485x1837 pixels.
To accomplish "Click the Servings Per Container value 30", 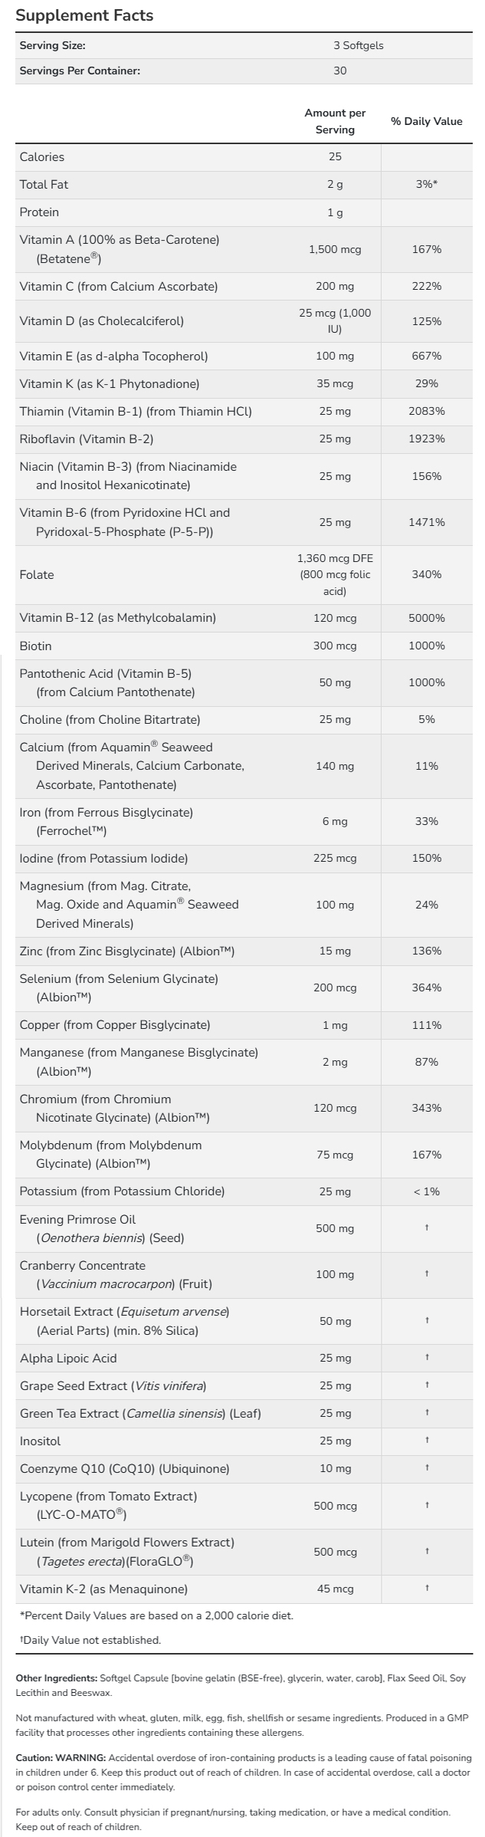I will pos(339,71).
